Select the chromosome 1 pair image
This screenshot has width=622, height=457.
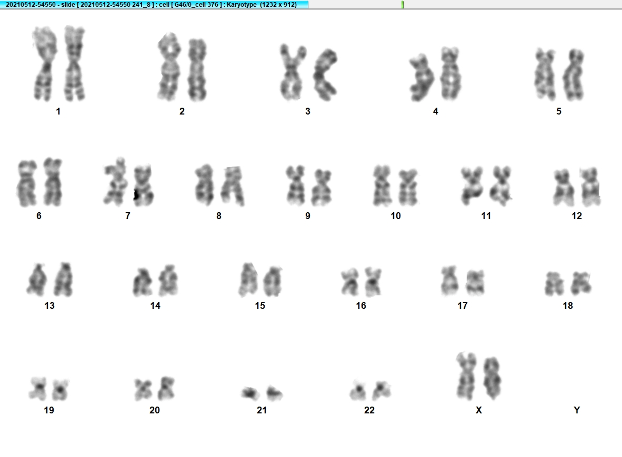point(59,64)
